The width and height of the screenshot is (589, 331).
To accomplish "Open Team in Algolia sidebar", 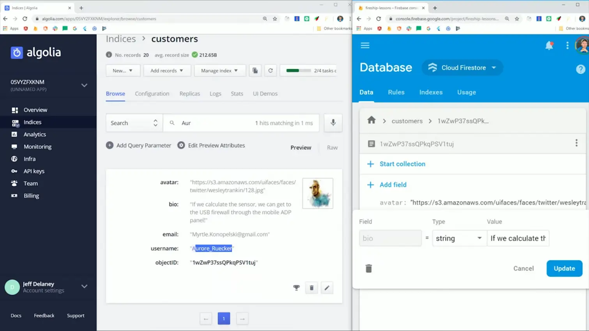I will click(31, 183).
